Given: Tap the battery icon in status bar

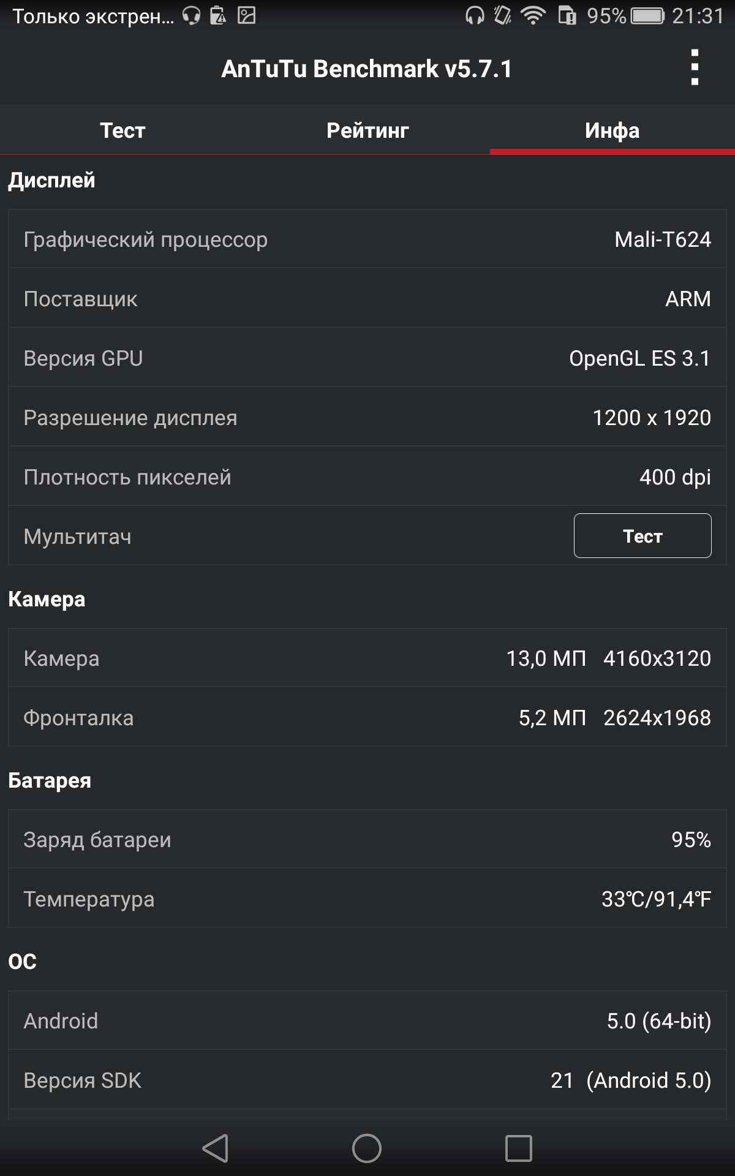Looking at the screenshot, I should click(648, 15).
